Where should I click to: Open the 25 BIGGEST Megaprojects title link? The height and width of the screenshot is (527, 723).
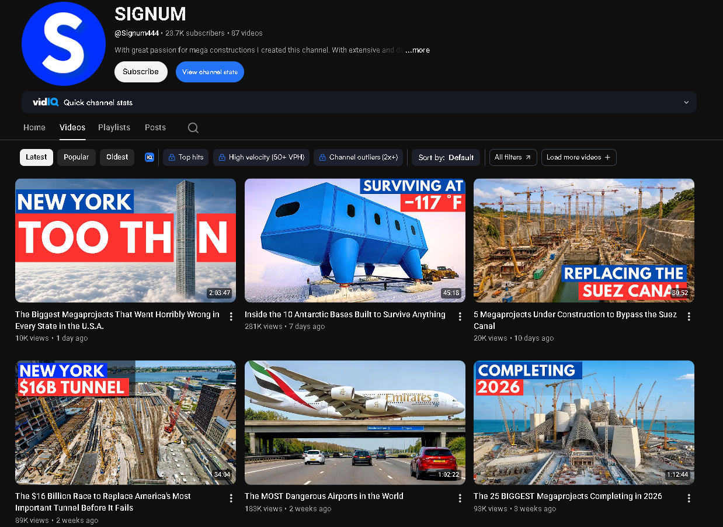click(x=568, y=496)
